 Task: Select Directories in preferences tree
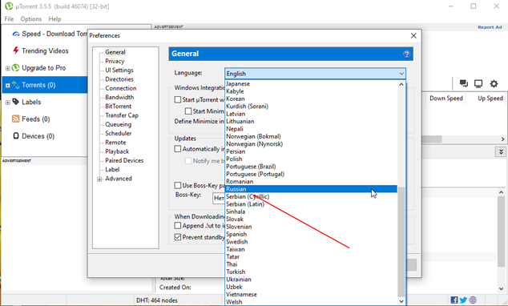pyautogui.click(x=119, y=79)
